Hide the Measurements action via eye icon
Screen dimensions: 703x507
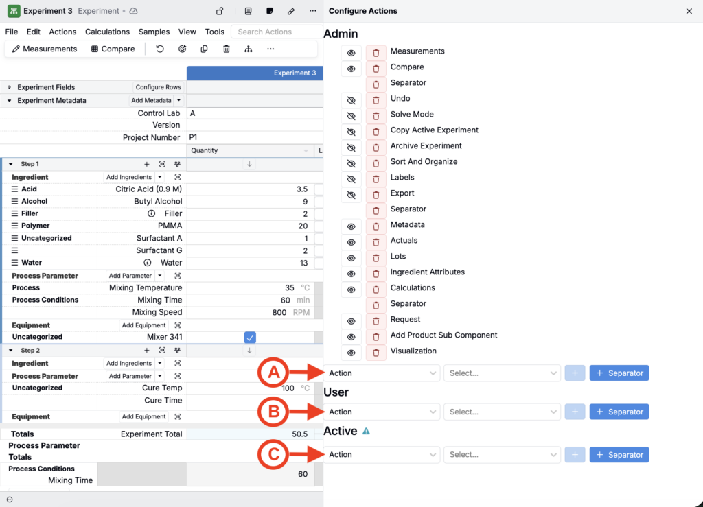351,51
